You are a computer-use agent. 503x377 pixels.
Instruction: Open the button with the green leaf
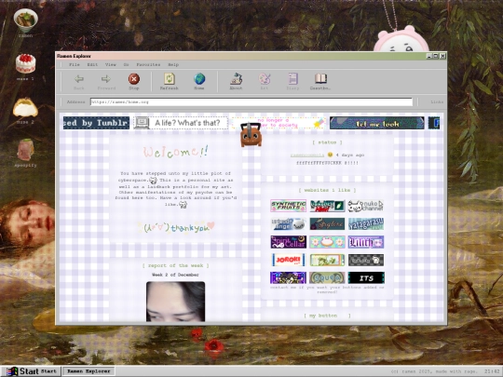click(x=327, y=206)
